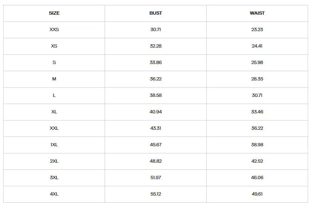
Task: Select the 4XL size label
Action: [x=54, y=194]
